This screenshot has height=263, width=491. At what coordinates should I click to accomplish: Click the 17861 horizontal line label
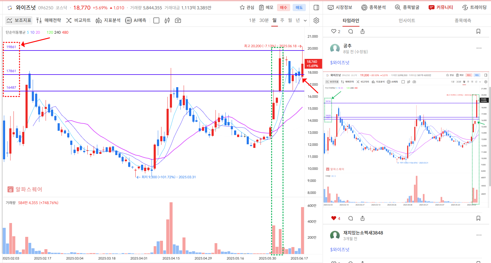pyautogui.click(x=11, y=71)
